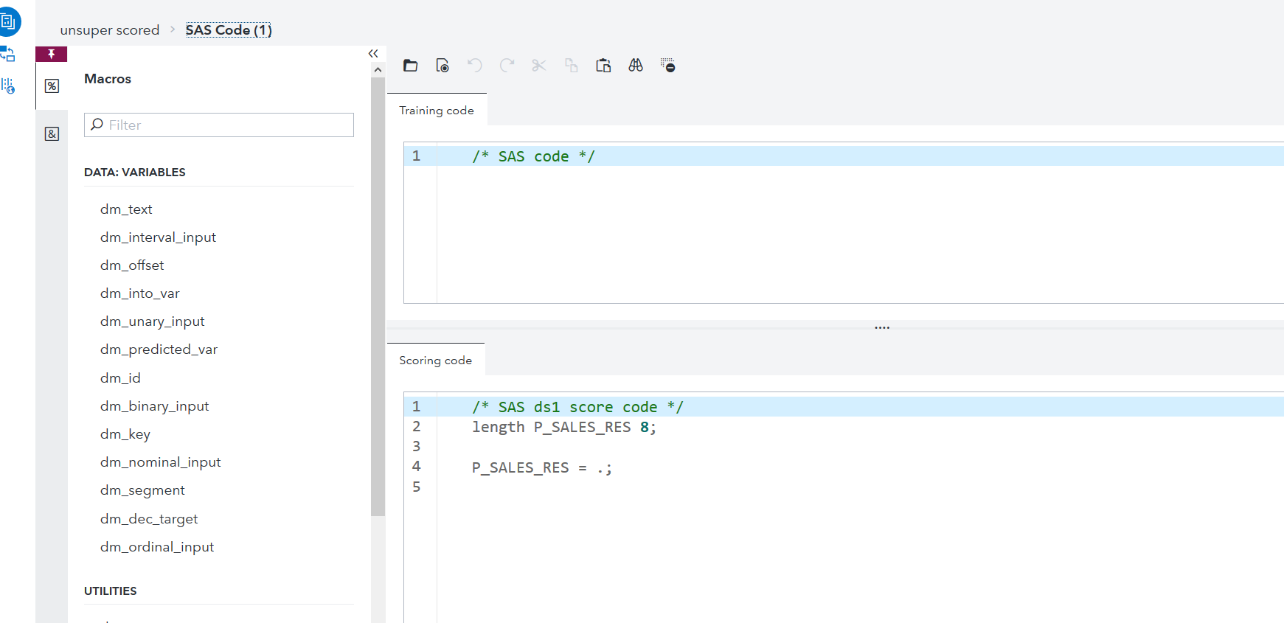
Task: Select dm_predicted_var in the variables list
Action: click(x=159, y=349)
